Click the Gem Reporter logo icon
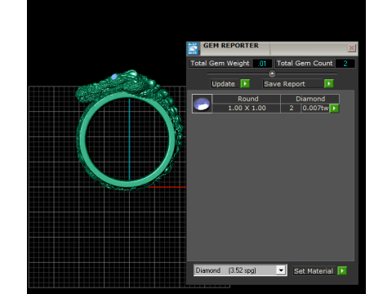Viewport: 392px width, 294px height. (x=193, y=49)
